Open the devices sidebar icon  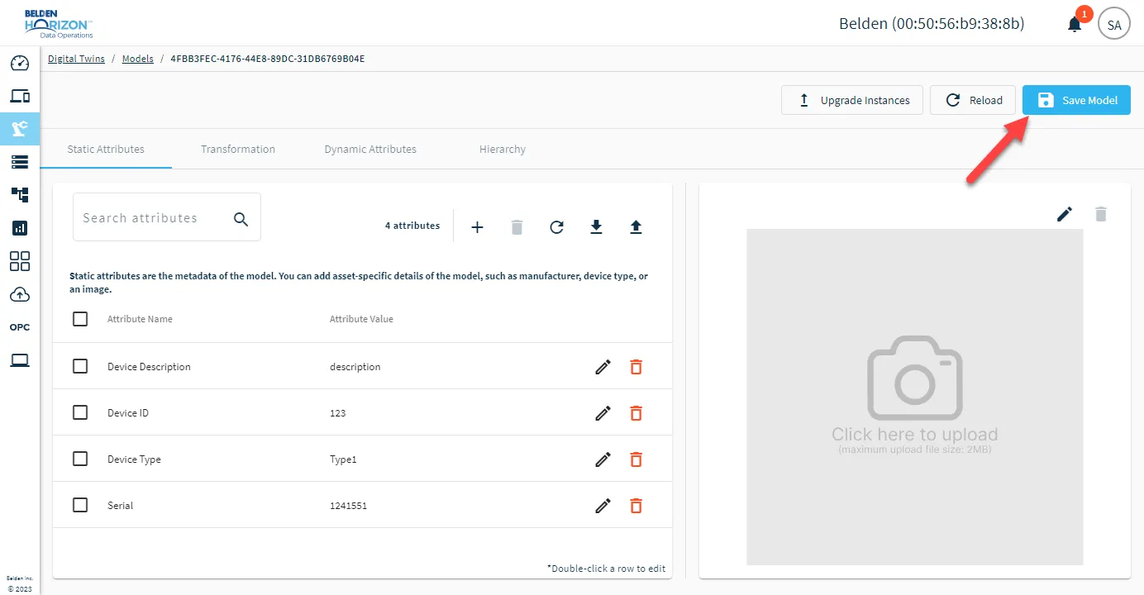20,96
